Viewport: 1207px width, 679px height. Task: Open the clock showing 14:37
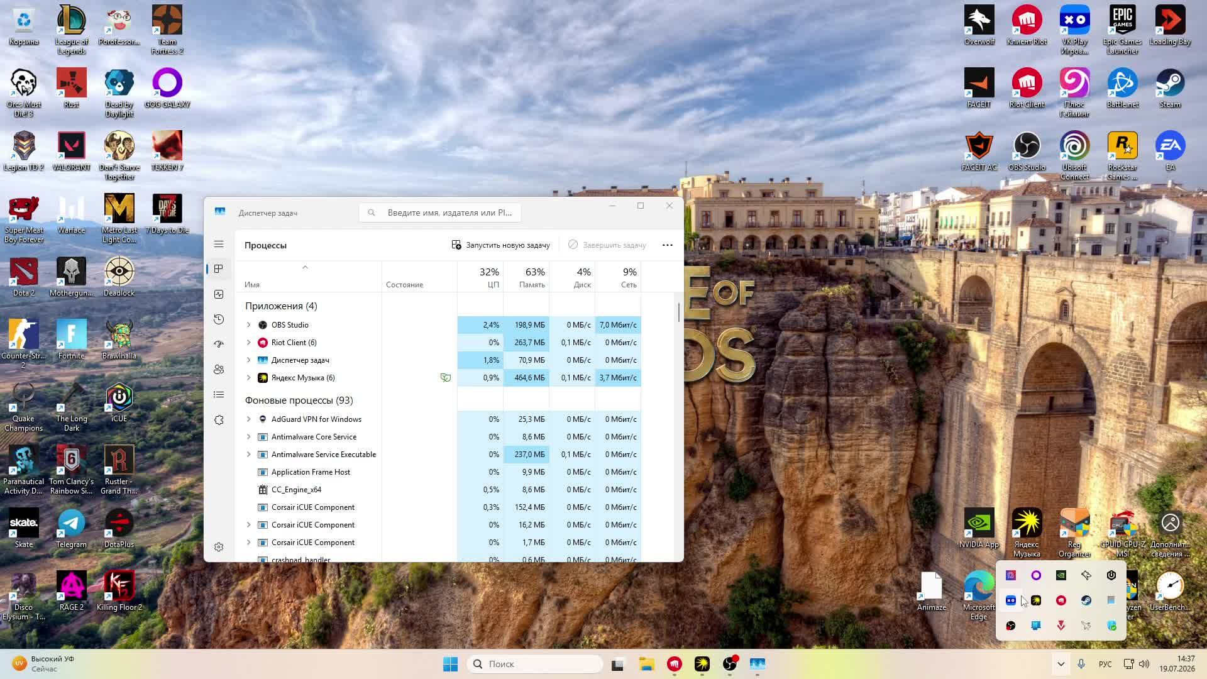click(x=1177, y=664)
